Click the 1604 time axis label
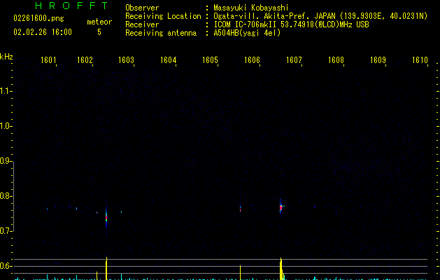Viewport: 440px width, 280px height. pos(168,60)
